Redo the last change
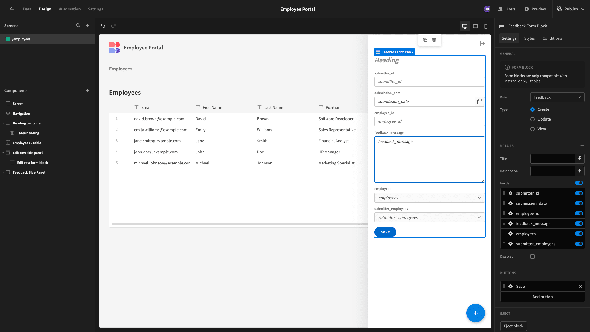 pyautogui.click(x=113, y=26)
